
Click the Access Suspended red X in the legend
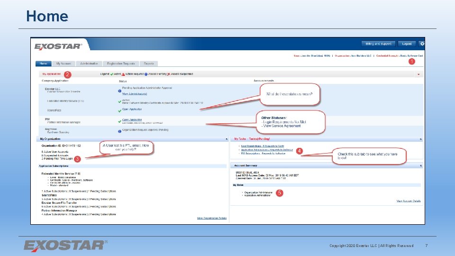(x=169, y=74)
